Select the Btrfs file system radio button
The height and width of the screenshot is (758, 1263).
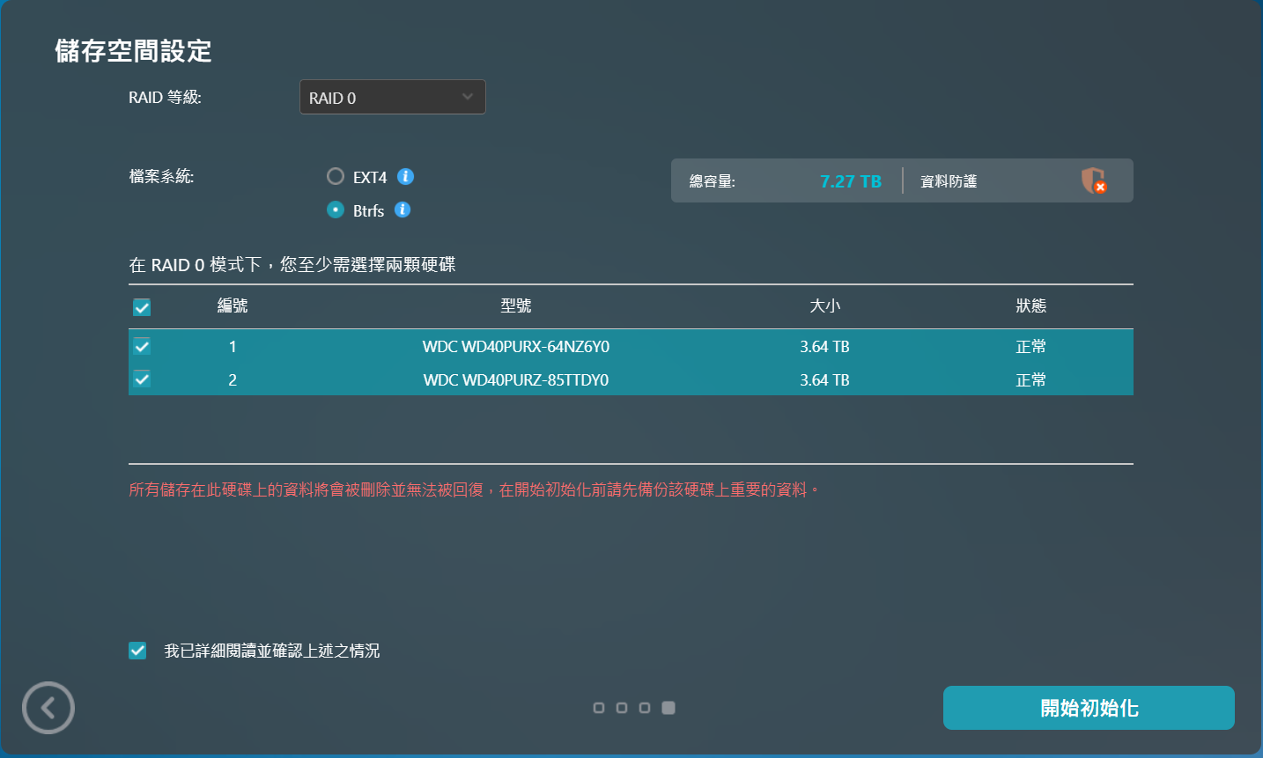pyautogui.click(x=336, y=210)
